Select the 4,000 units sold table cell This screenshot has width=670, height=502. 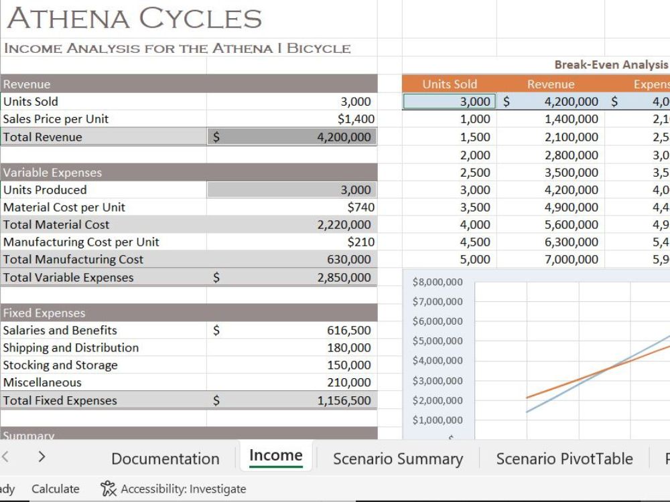point(450,224)
